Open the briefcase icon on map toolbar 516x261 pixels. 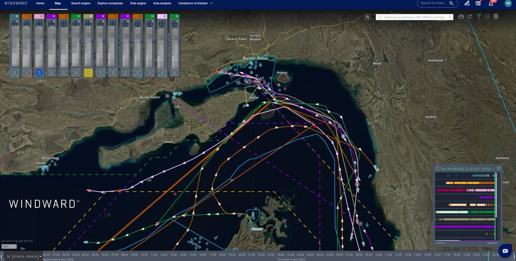461,17
